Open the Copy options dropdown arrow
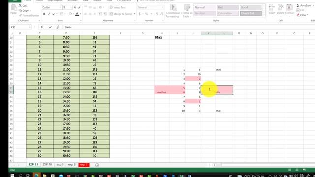Screen dimensions: 315x177 pyautogui.click(x=31, y=11)
